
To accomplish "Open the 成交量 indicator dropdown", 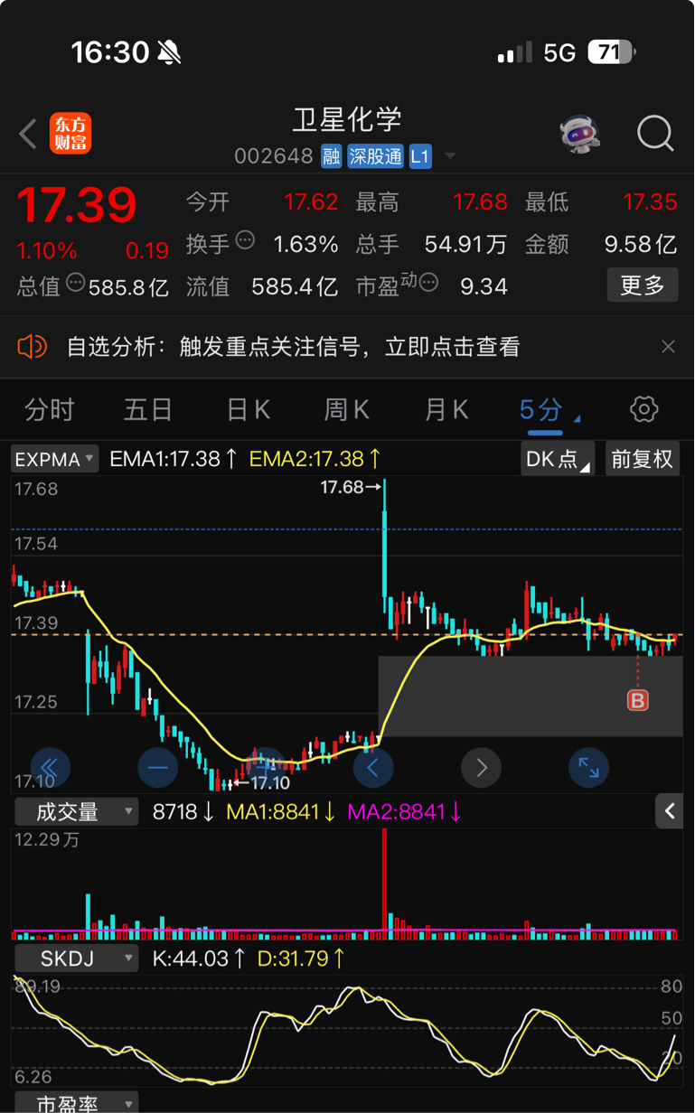I will [76, 811].
